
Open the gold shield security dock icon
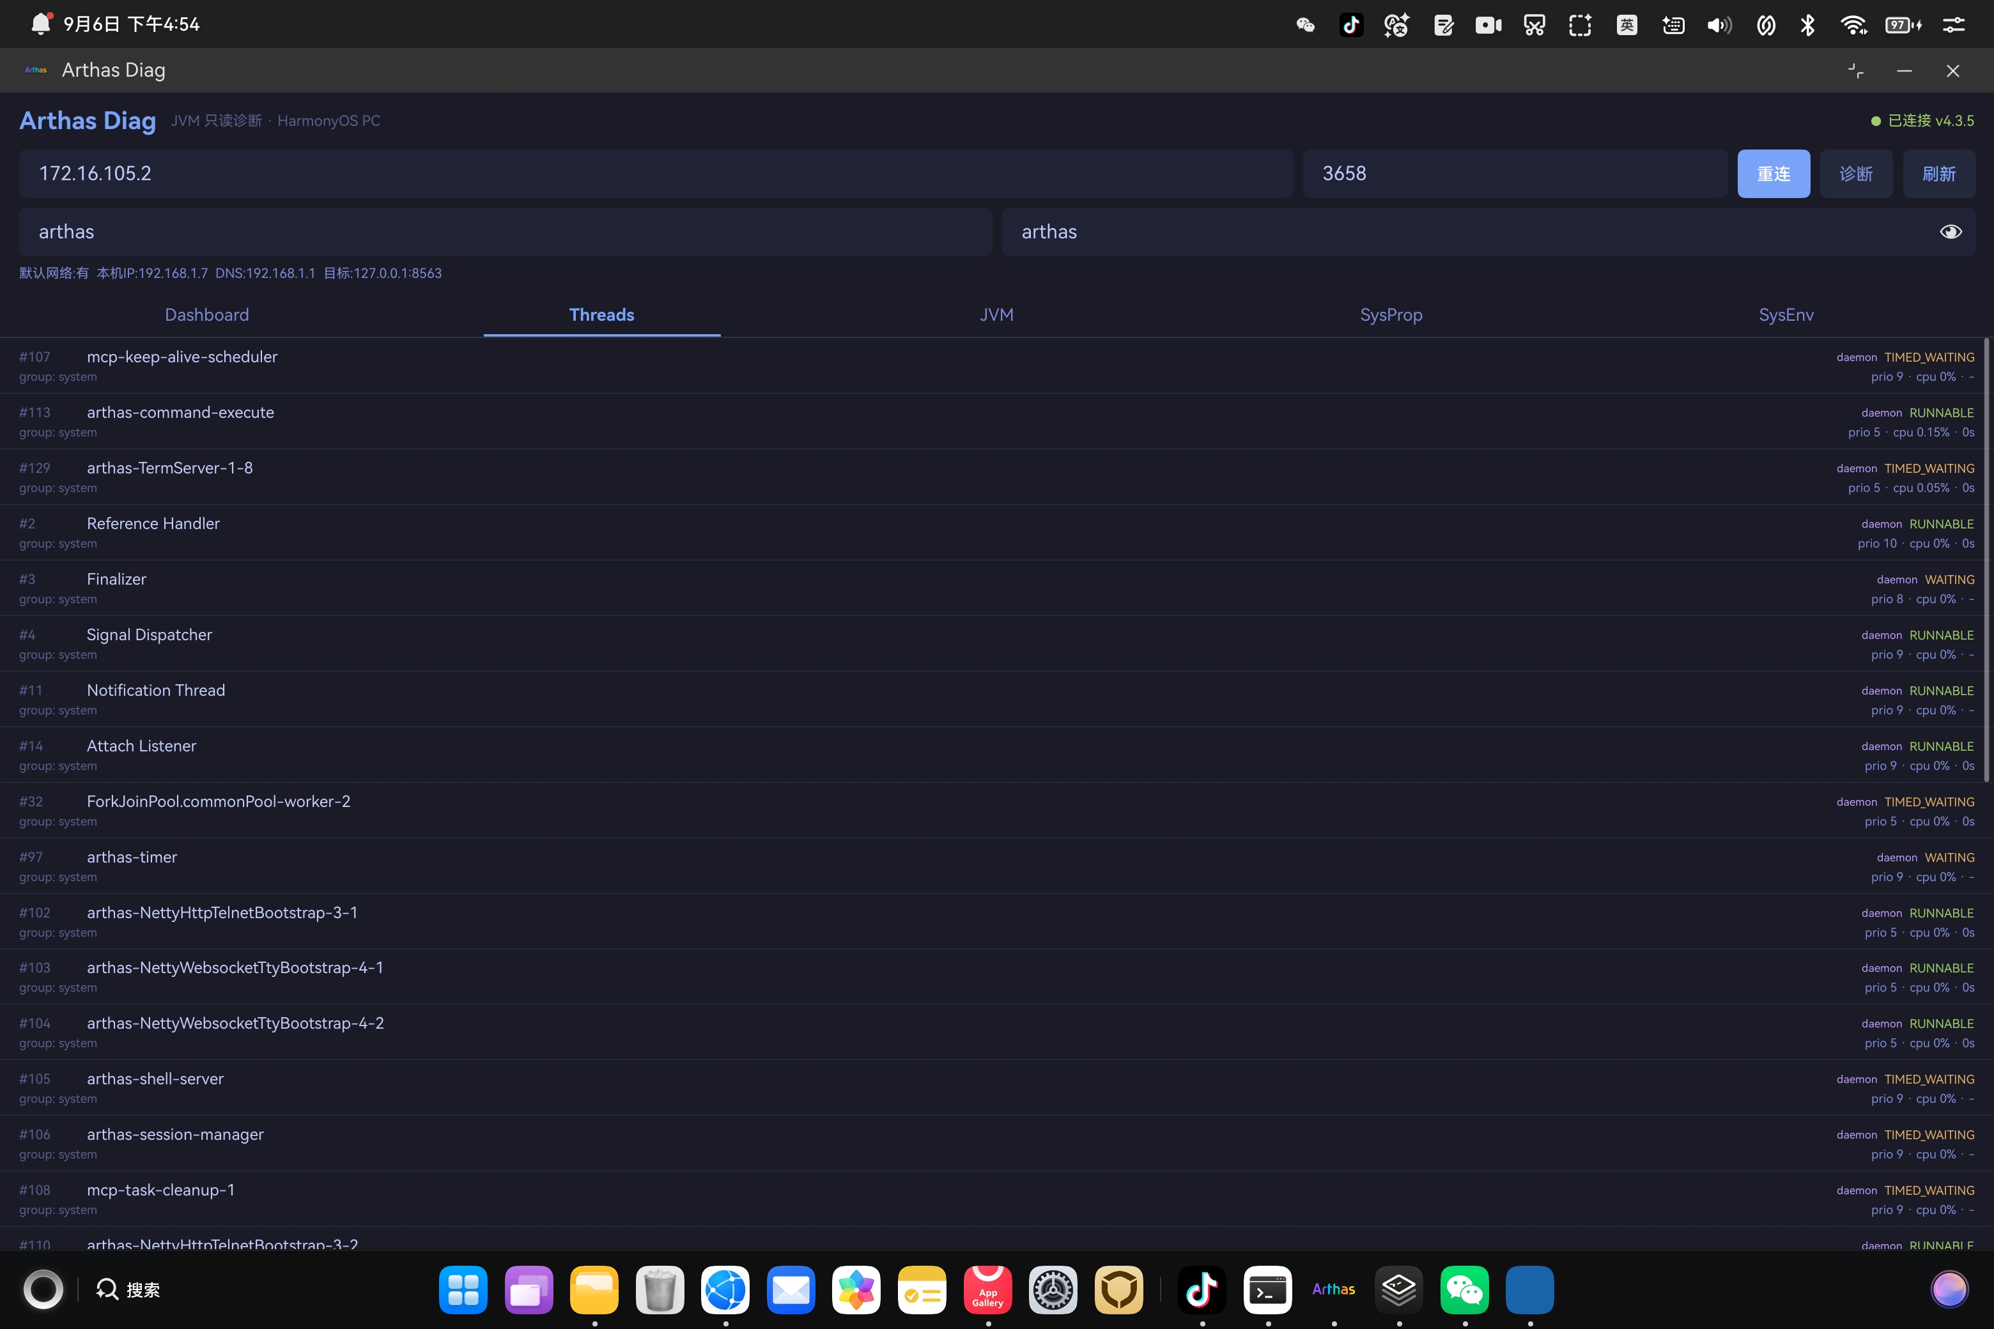(1119, 1290)
